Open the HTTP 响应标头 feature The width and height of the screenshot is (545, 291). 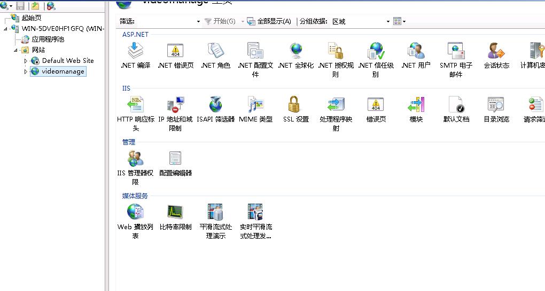136,114
